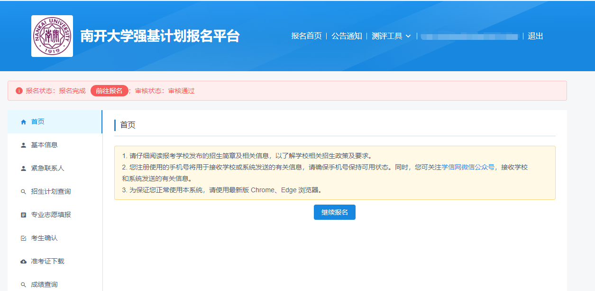Click the 报名状态：报名完成 text
The width and height of the screenshot is (595, 291).
pos(55,91)
